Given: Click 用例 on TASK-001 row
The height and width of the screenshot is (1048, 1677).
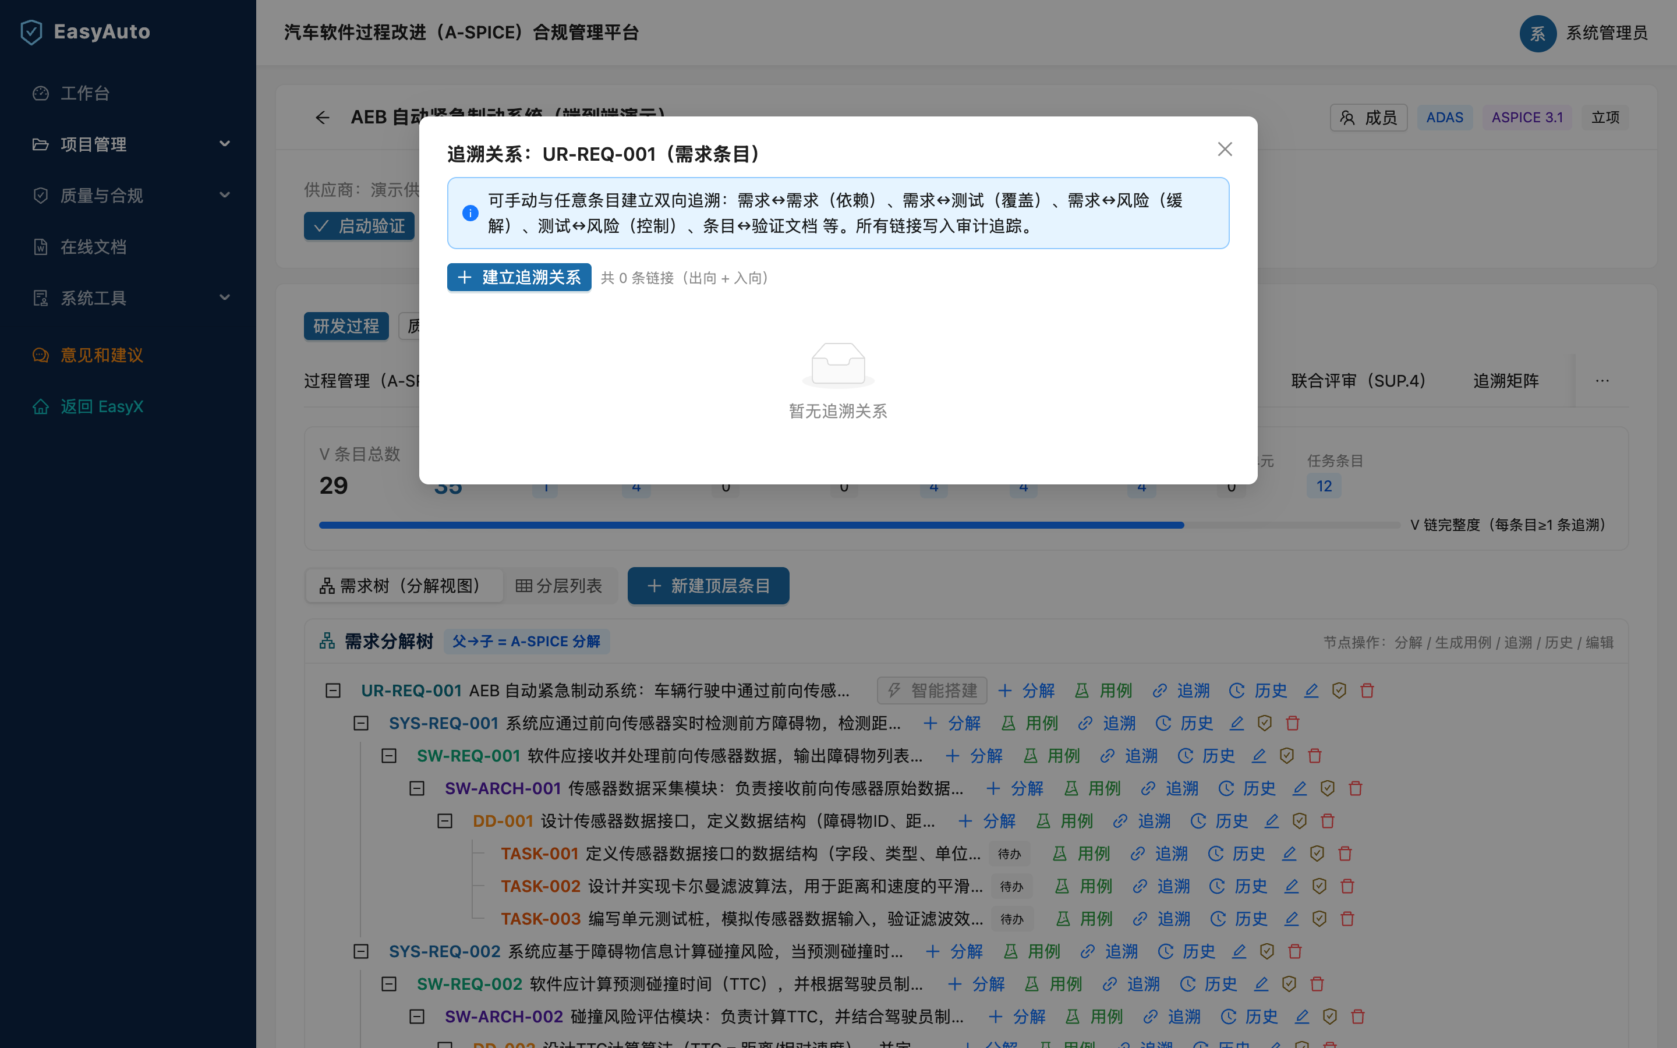Looking at the screenshot, I should pyautogui.click(x=1082, y=853).
